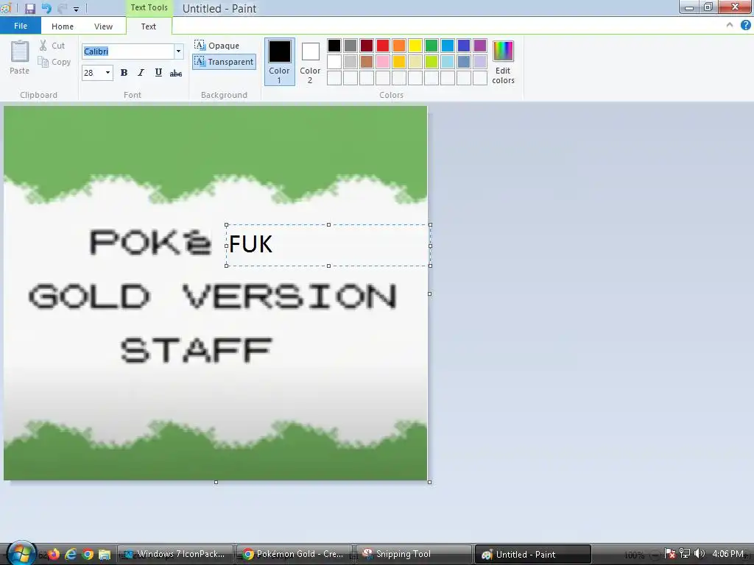
Task: Click the Windows Start orb
Action: [21, 553]
